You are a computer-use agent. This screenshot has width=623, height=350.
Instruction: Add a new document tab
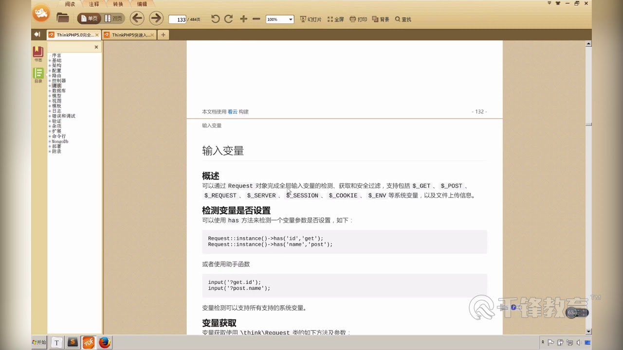point(163,35)
